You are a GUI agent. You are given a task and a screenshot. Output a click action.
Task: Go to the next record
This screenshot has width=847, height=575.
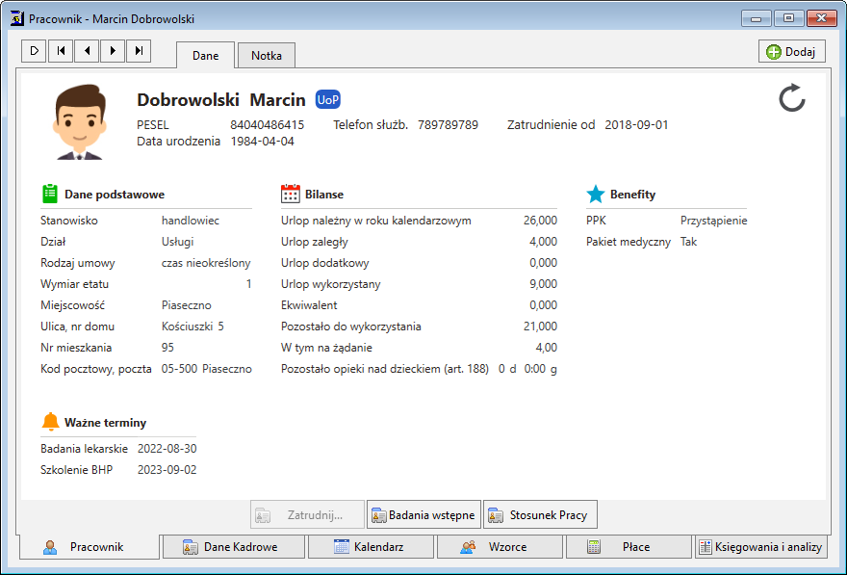click(x=114, y=51)
